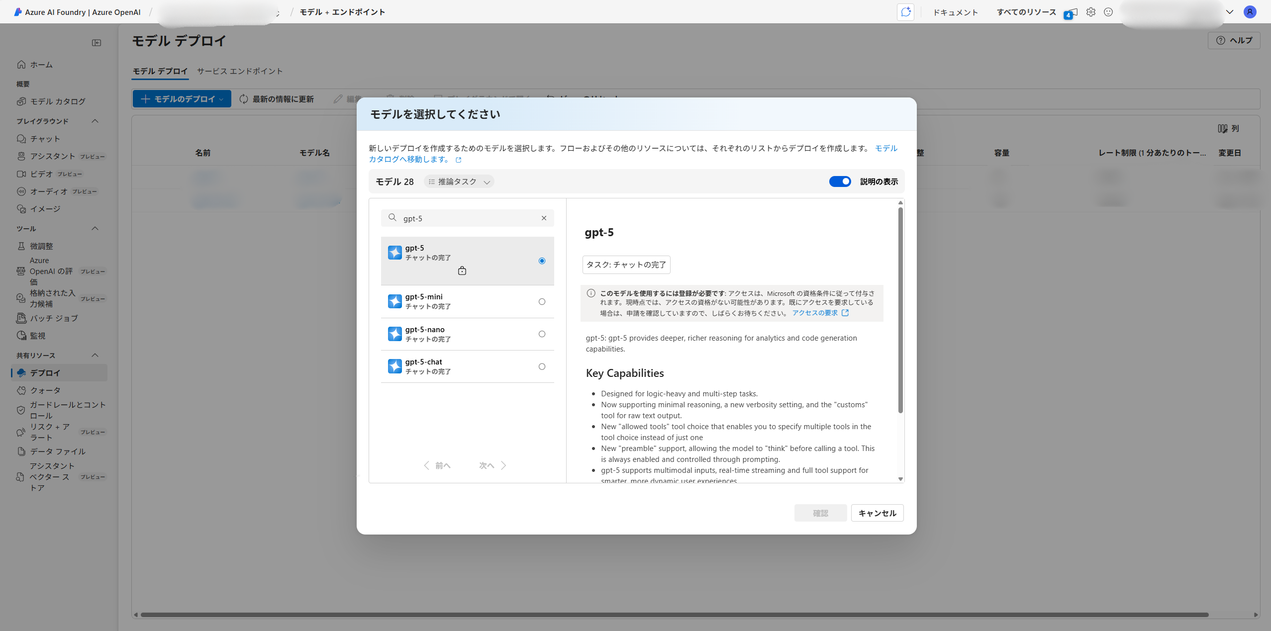Open settings gear icon in header
1271x631 pixels.
tap(1090, 12)
